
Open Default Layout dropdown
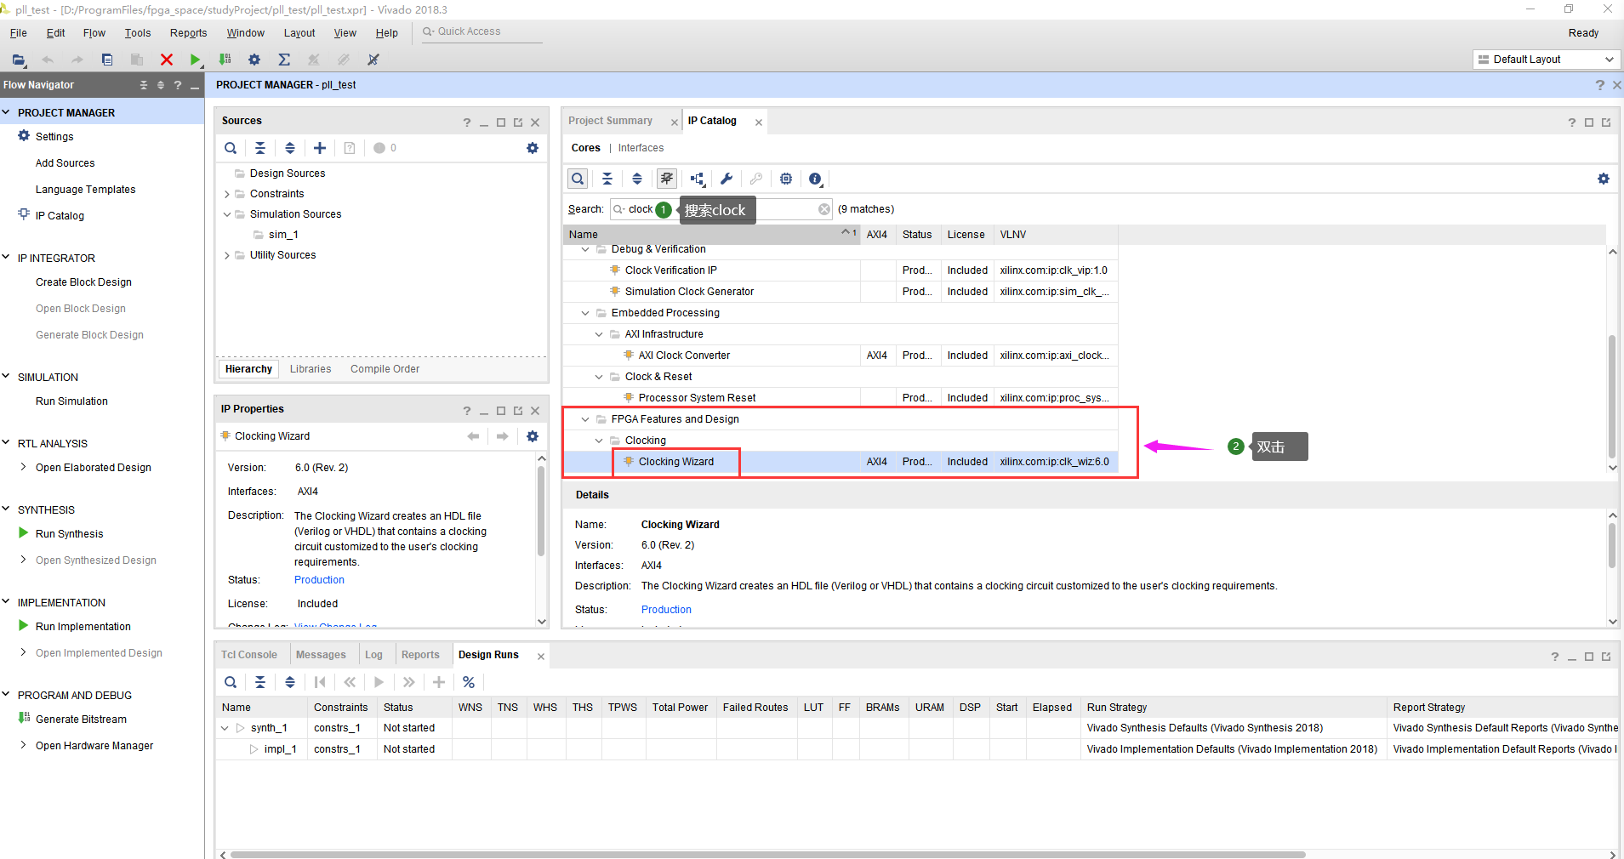[1545, 60]
